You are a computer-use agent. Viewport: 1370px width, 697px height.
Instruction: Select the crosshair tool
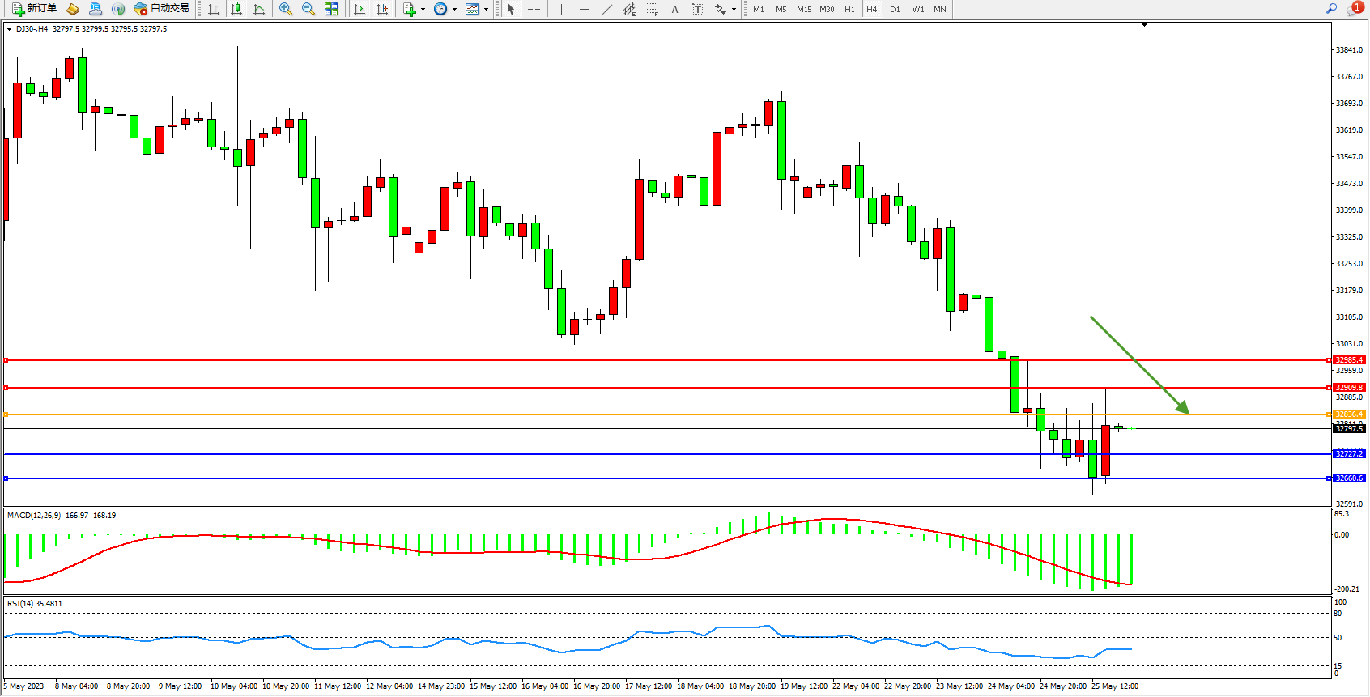[x=534, y=9]
